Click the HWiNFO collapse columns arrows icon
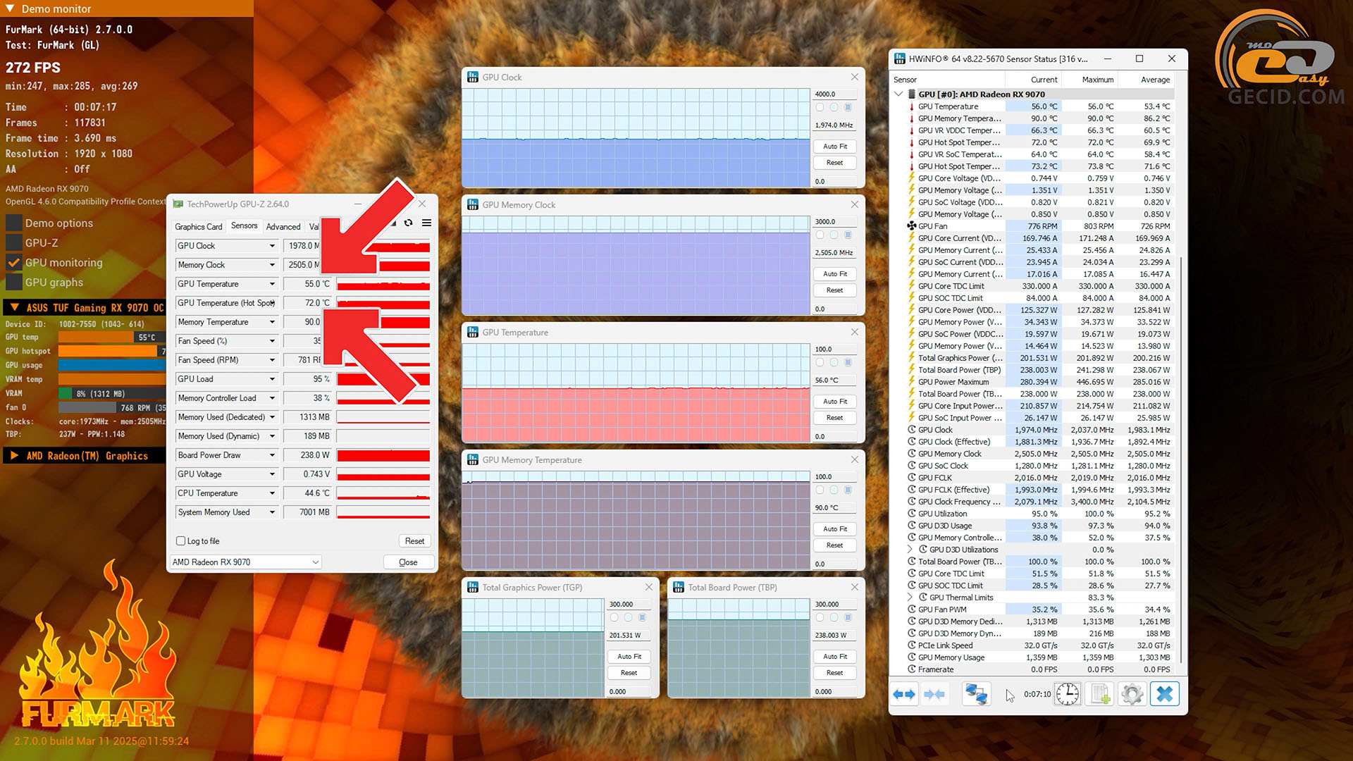This screenshot has width=1353, height=761. point(934,694)
